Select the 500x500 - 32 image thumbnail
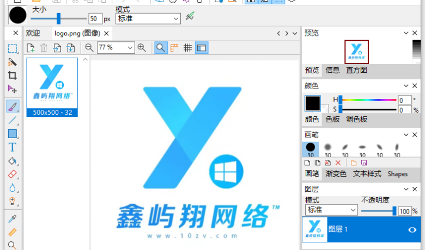 [x=52, y=87]
